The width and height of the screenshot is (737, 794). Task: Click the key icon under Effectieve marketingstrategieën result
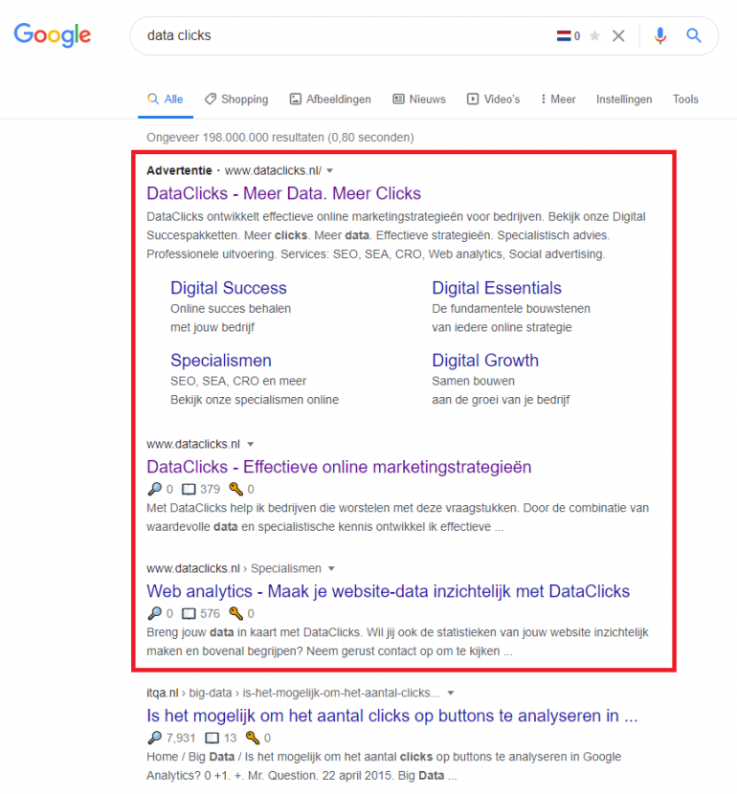tap(235, 489)
